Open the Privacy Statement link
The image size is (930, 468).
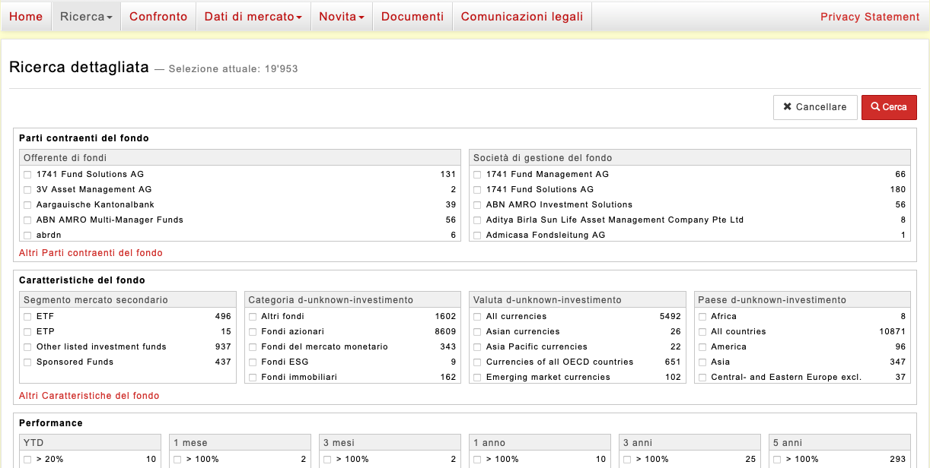point(870,17)
